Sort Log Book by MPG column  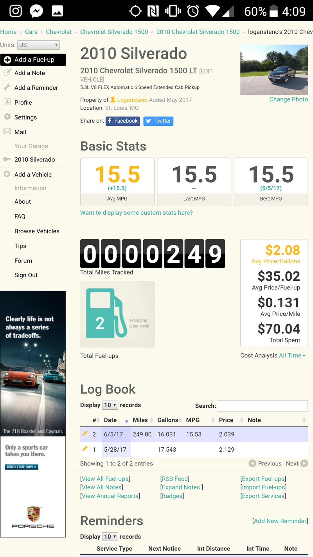click(201, 420)
